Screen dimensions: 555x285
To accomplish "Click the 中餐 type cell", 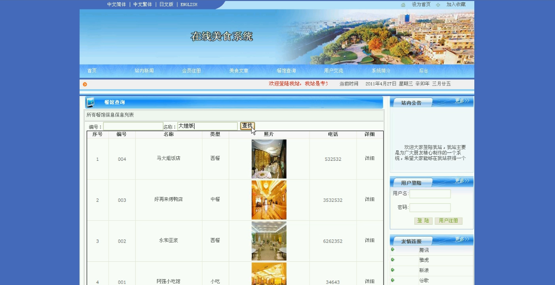I will click(215, 199).
